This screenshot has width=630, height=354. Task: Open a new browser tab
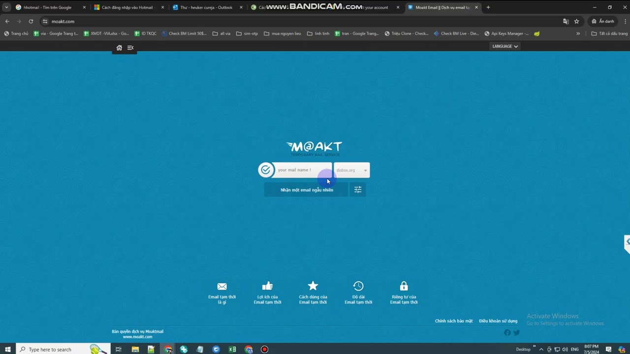point(488,7)
